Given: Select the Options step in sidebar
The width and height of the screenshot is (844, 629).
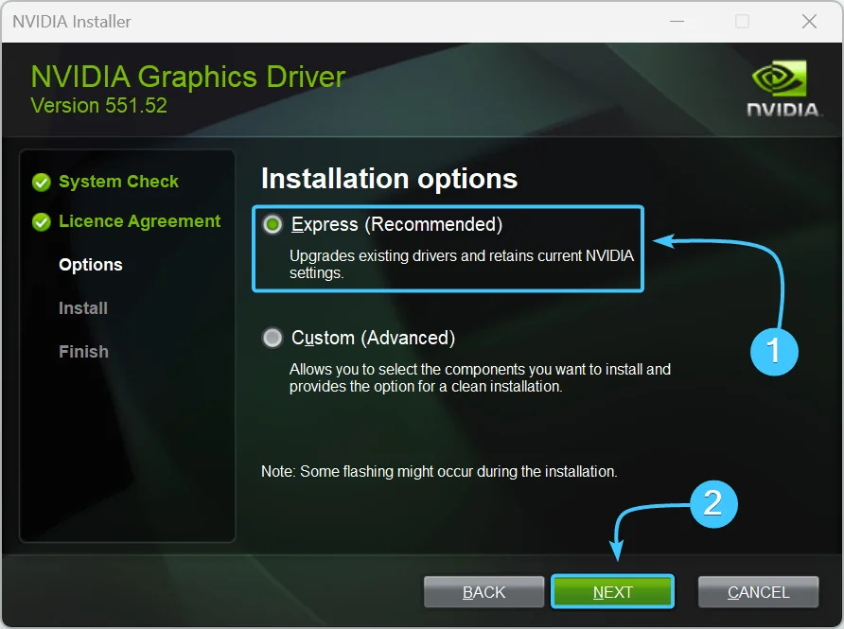Looking at the screenshot, I should pyautogui.click(x=91, y=265).
